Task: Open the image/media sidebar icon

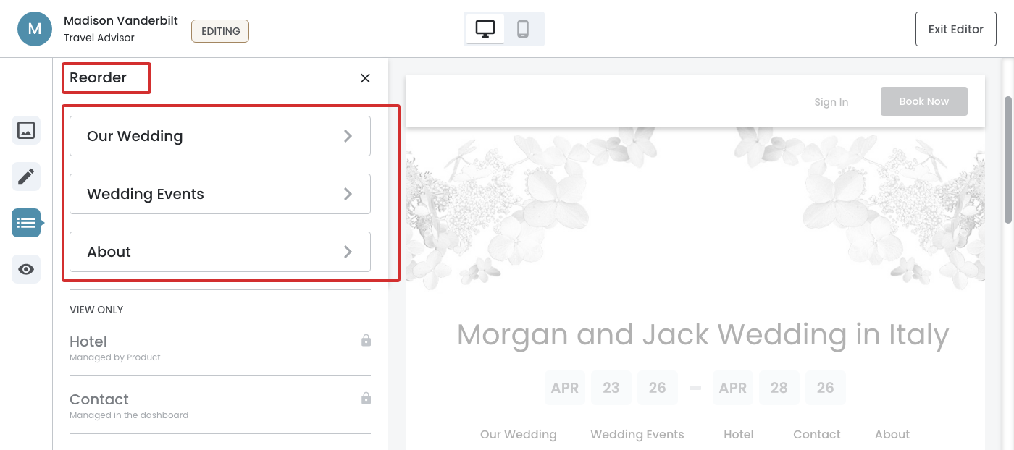Action: [26, 130]
